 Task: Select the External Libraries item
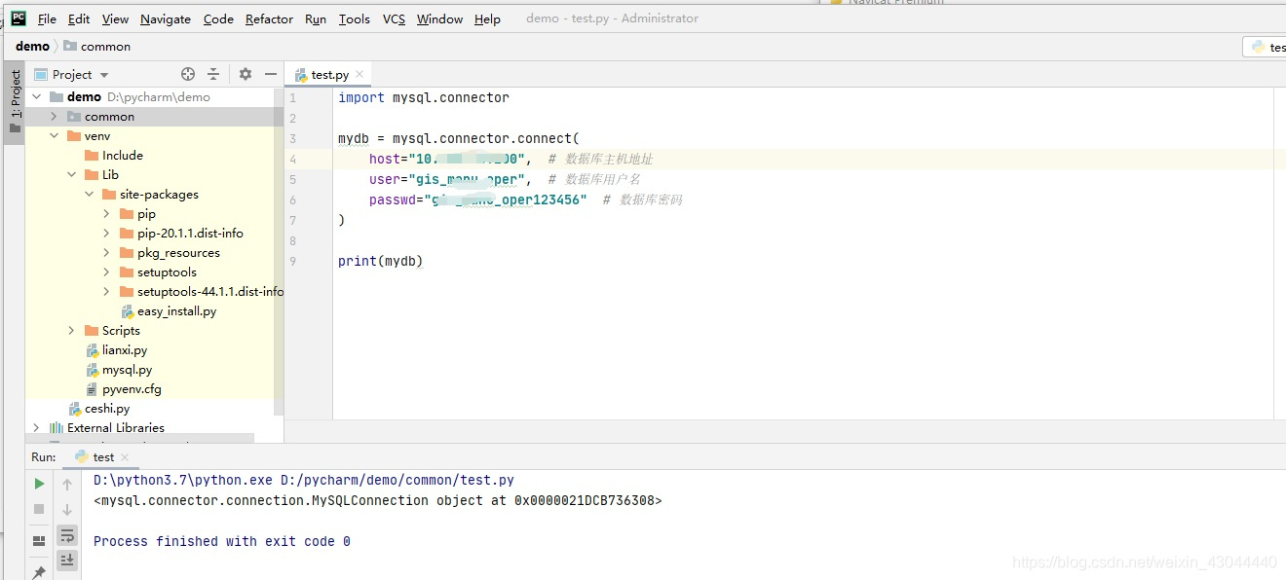(107, 427)
